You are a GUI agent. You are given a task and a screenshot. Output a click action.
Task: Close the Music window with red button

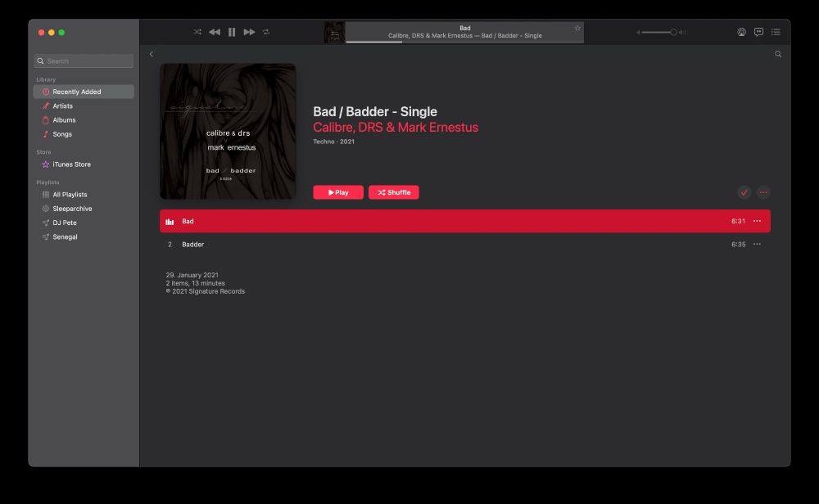tap(41, 33)
